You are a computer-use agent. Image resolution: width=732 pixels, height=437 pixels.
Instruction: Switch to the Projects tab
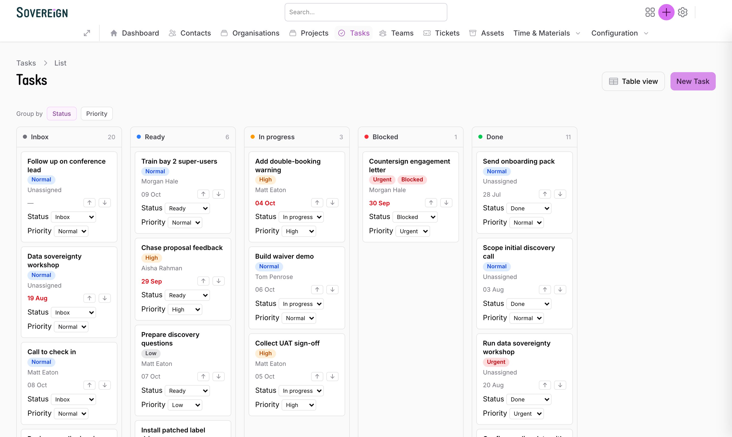(309, 33)
